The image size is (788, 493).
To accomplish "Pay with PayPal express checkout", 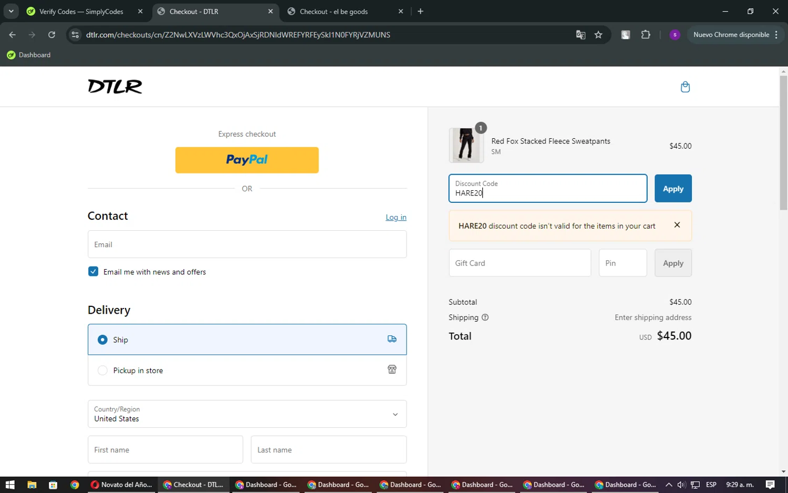I will [247, 160].
